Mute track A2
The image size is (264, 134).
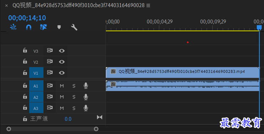62,97
